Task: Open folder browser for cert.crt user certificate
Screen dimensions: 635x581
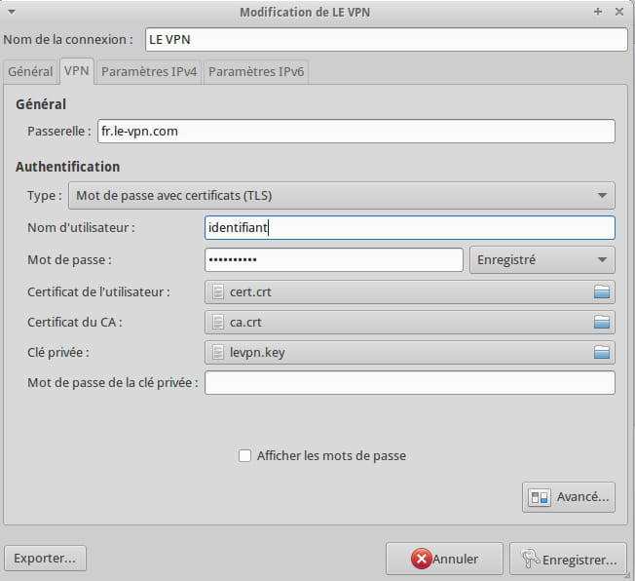Action: [x=601, y=291]
